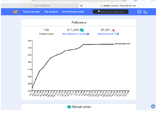Screen dimensions: 156x117
Task: Click the #2,952 Japan rank value
Action: [x=105, y=30]
